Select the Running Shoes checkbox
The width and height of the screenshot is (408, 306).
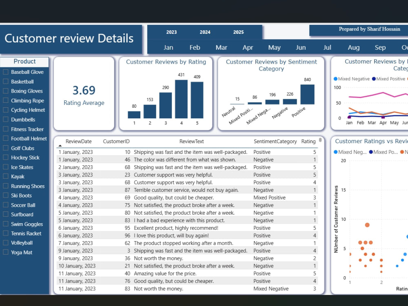(5, 186)
